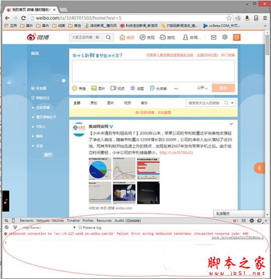Expand the orange side panel arrow

(x=259, y=168)
